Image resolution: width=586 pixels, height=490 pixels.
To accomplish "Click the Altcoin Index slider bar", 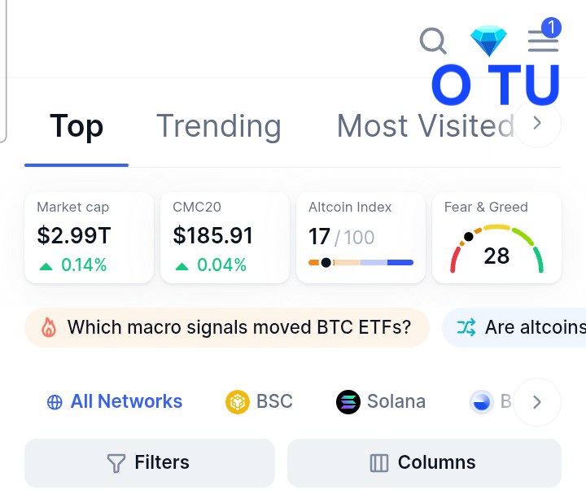I will [361, 263].
